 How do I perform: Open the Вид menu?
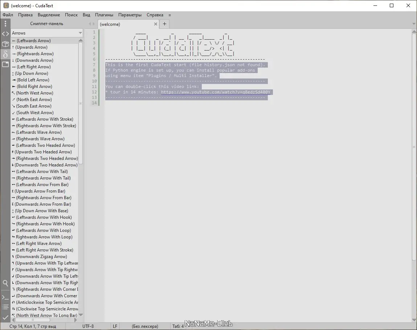point(86,15)
